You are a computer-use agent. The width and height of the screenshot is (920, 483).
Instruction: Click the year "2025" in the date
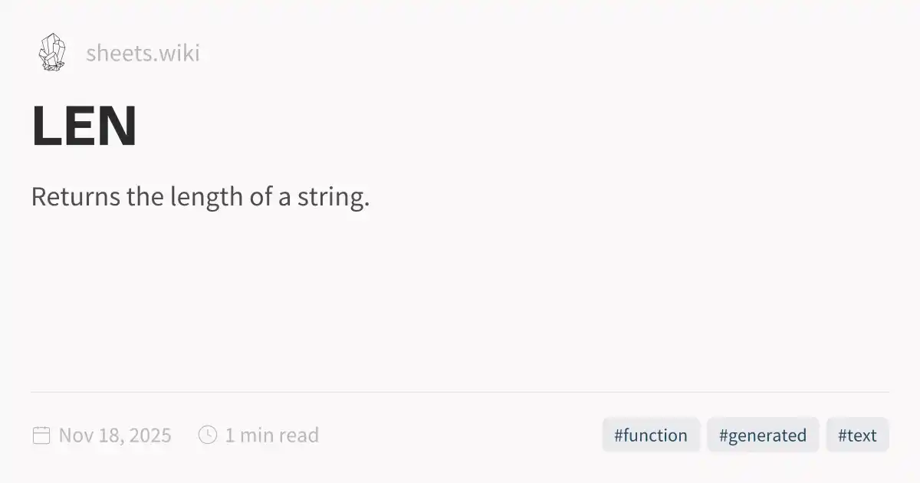[x=150, y=435]
